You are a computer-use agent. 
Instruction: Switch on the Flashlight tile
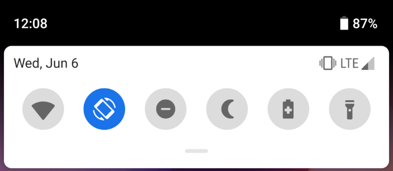350,109
